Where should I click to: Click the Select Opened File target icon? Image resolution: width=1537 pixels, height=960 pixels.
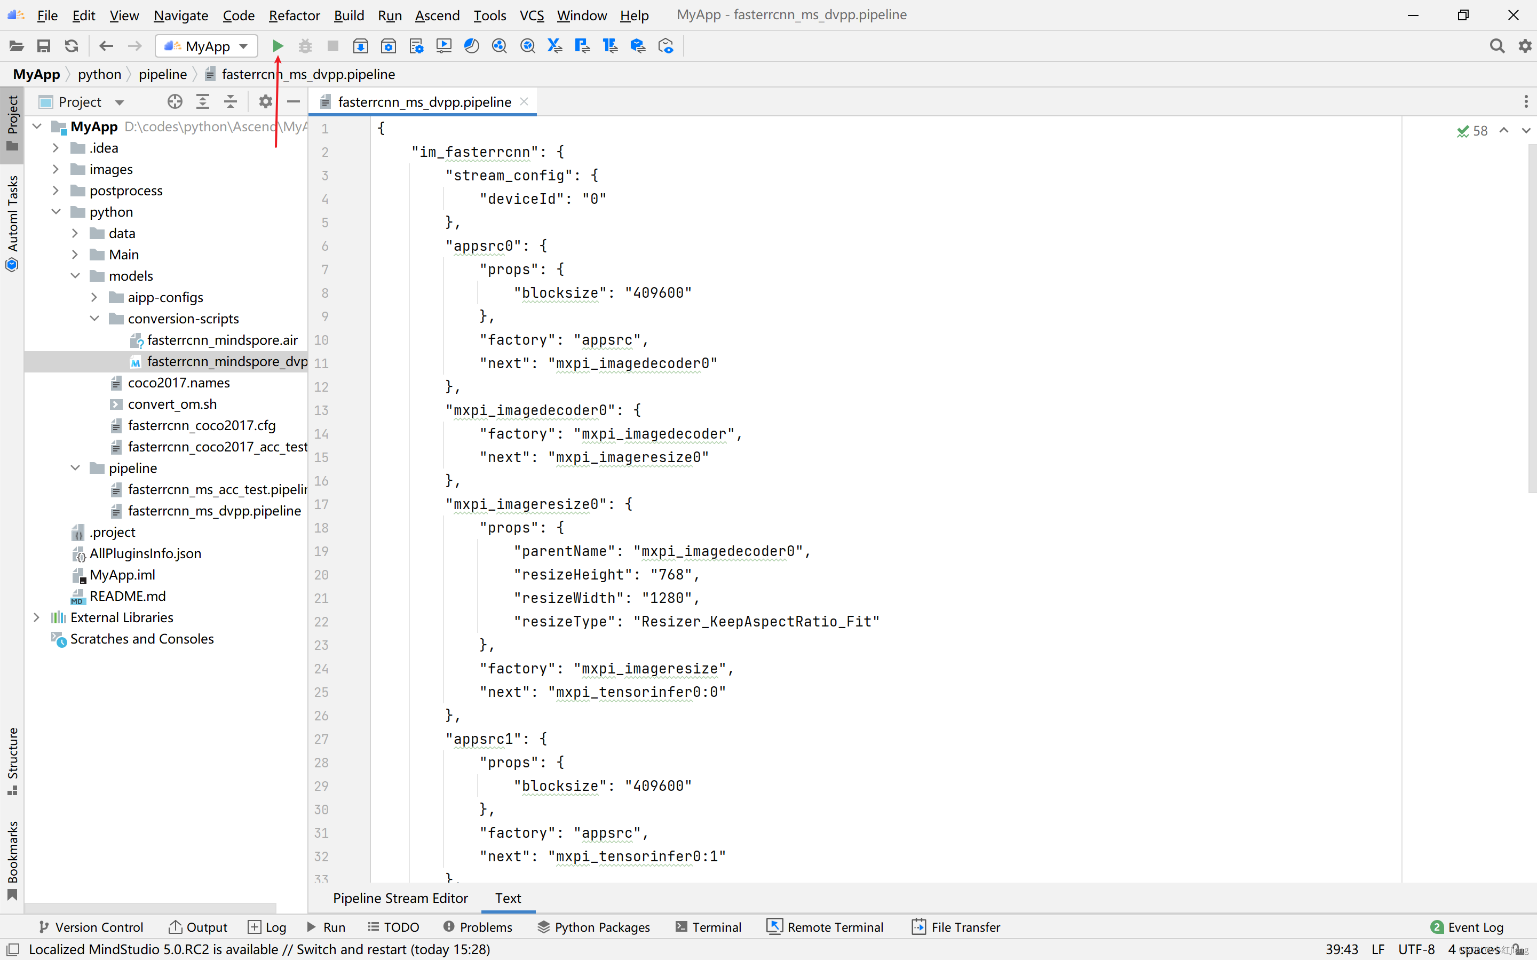[x=175, y=101]
